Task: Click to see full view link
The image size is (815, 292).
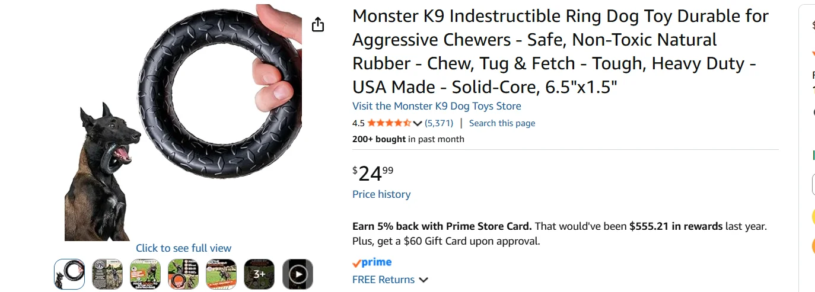Action: click(183, 248)
